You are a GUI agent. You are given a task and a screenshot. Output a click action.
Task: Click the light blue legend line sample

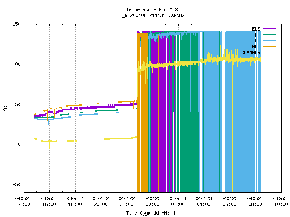270,40
